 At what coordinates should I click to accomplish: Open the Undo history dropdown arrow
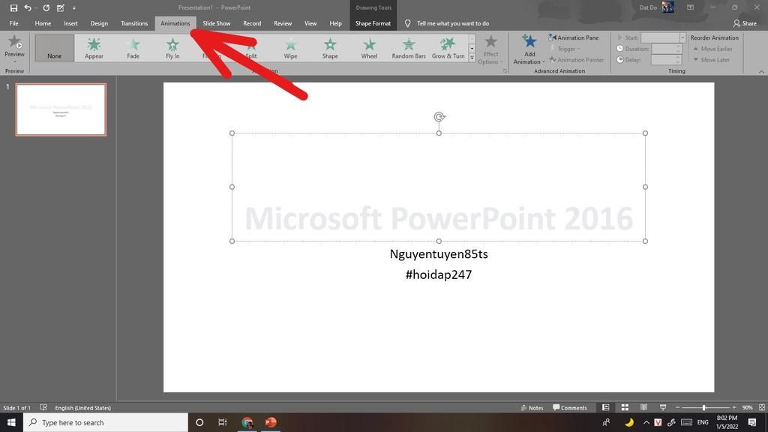36,7
